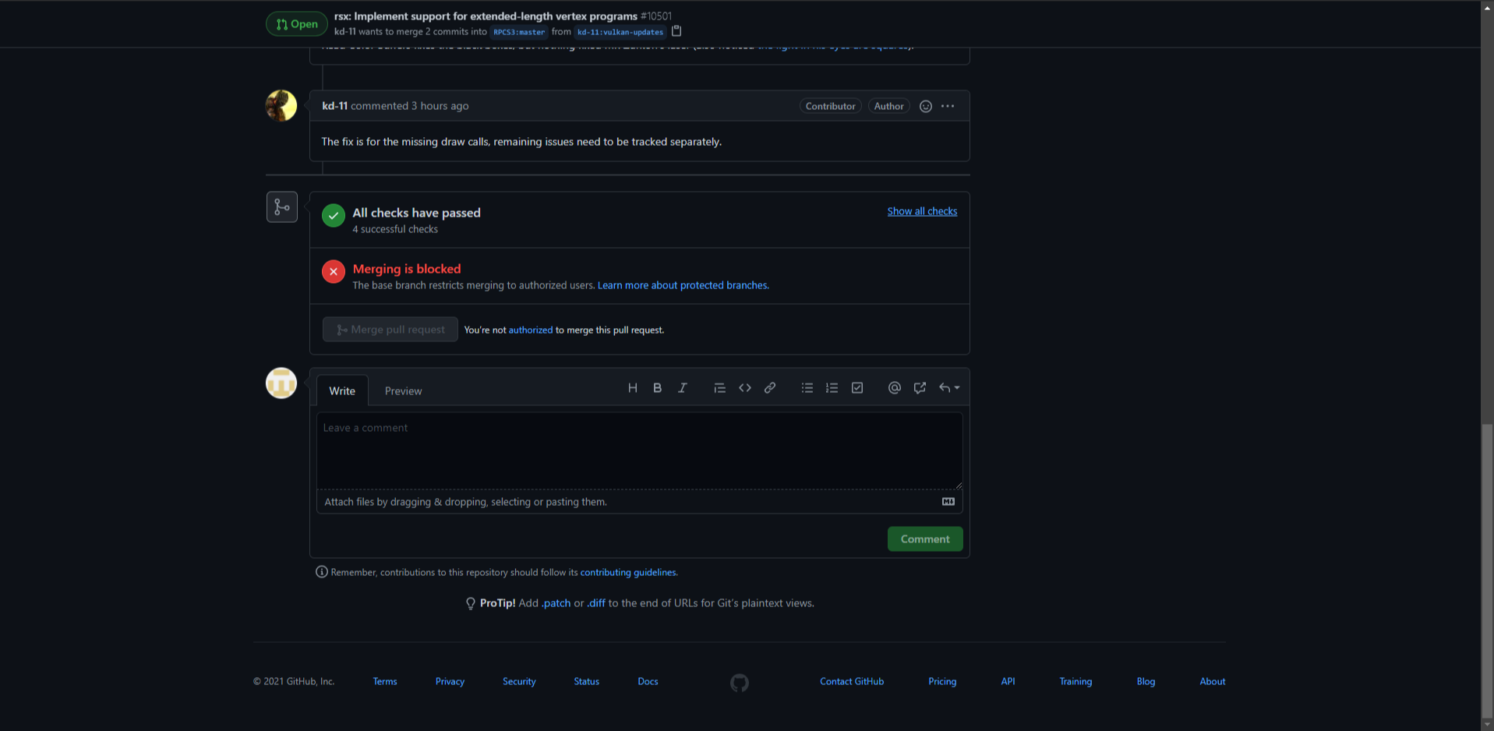Click your own avatar beside comment box
This screenshot has height=731, width=1494.
tap(281, 383)
